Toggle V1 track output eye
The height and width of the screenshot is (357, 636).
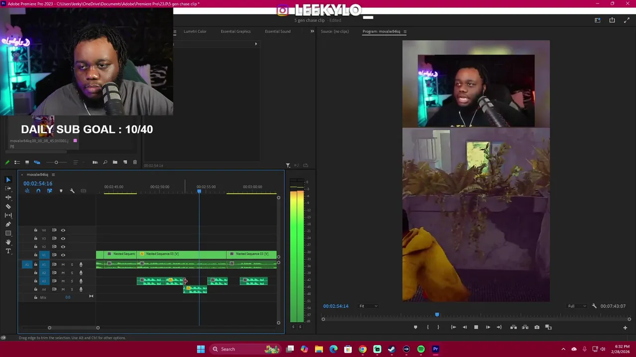coord(63,255)
